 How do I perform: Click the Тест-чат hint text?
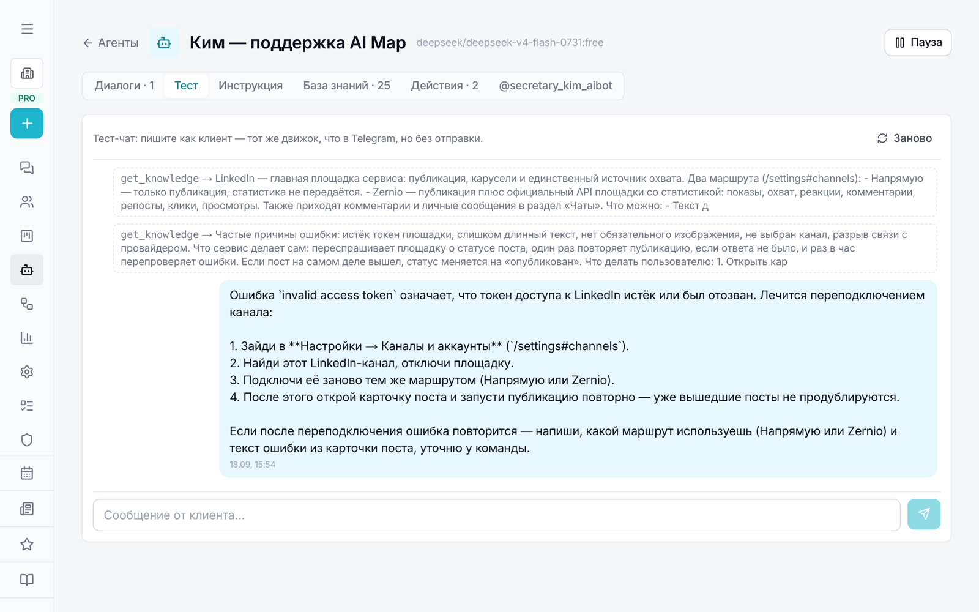288,138
